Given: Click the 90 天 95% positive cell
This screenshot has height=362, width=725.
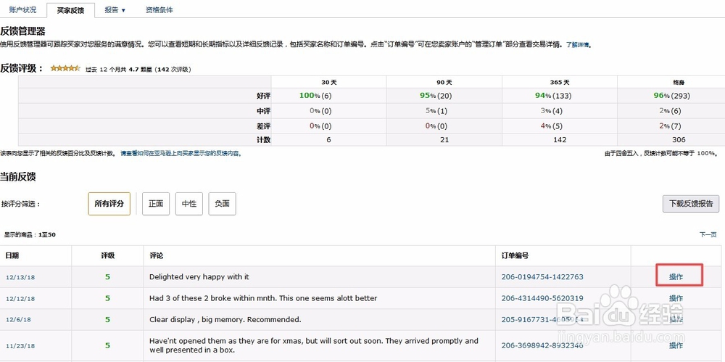Looking at the screenshot, I should 444,96.
